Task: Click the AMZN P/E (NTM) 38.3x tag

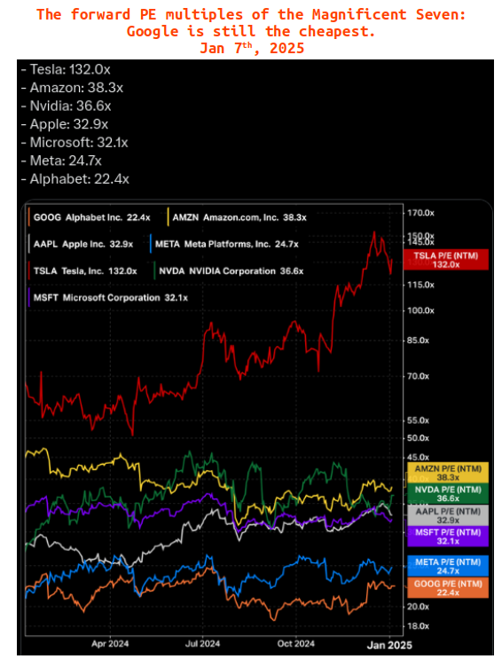Action: (448, 473)
